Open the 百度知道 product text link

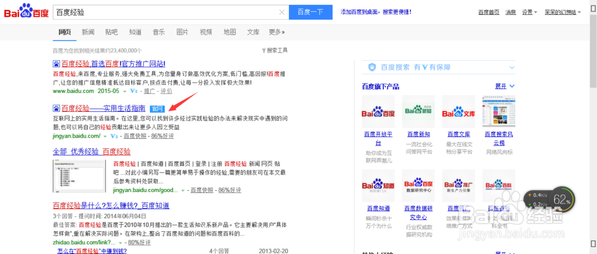pos(378,208)
